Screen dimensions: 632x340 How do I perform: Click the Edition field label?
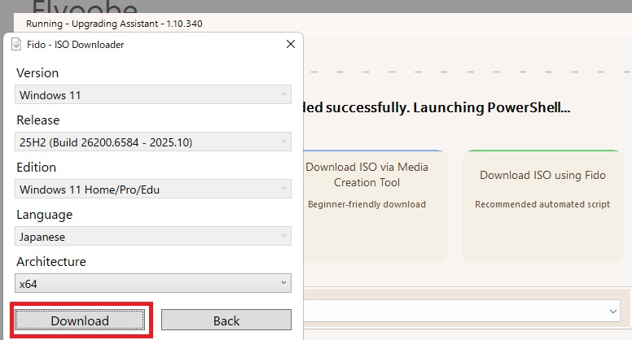coord(37,168)
